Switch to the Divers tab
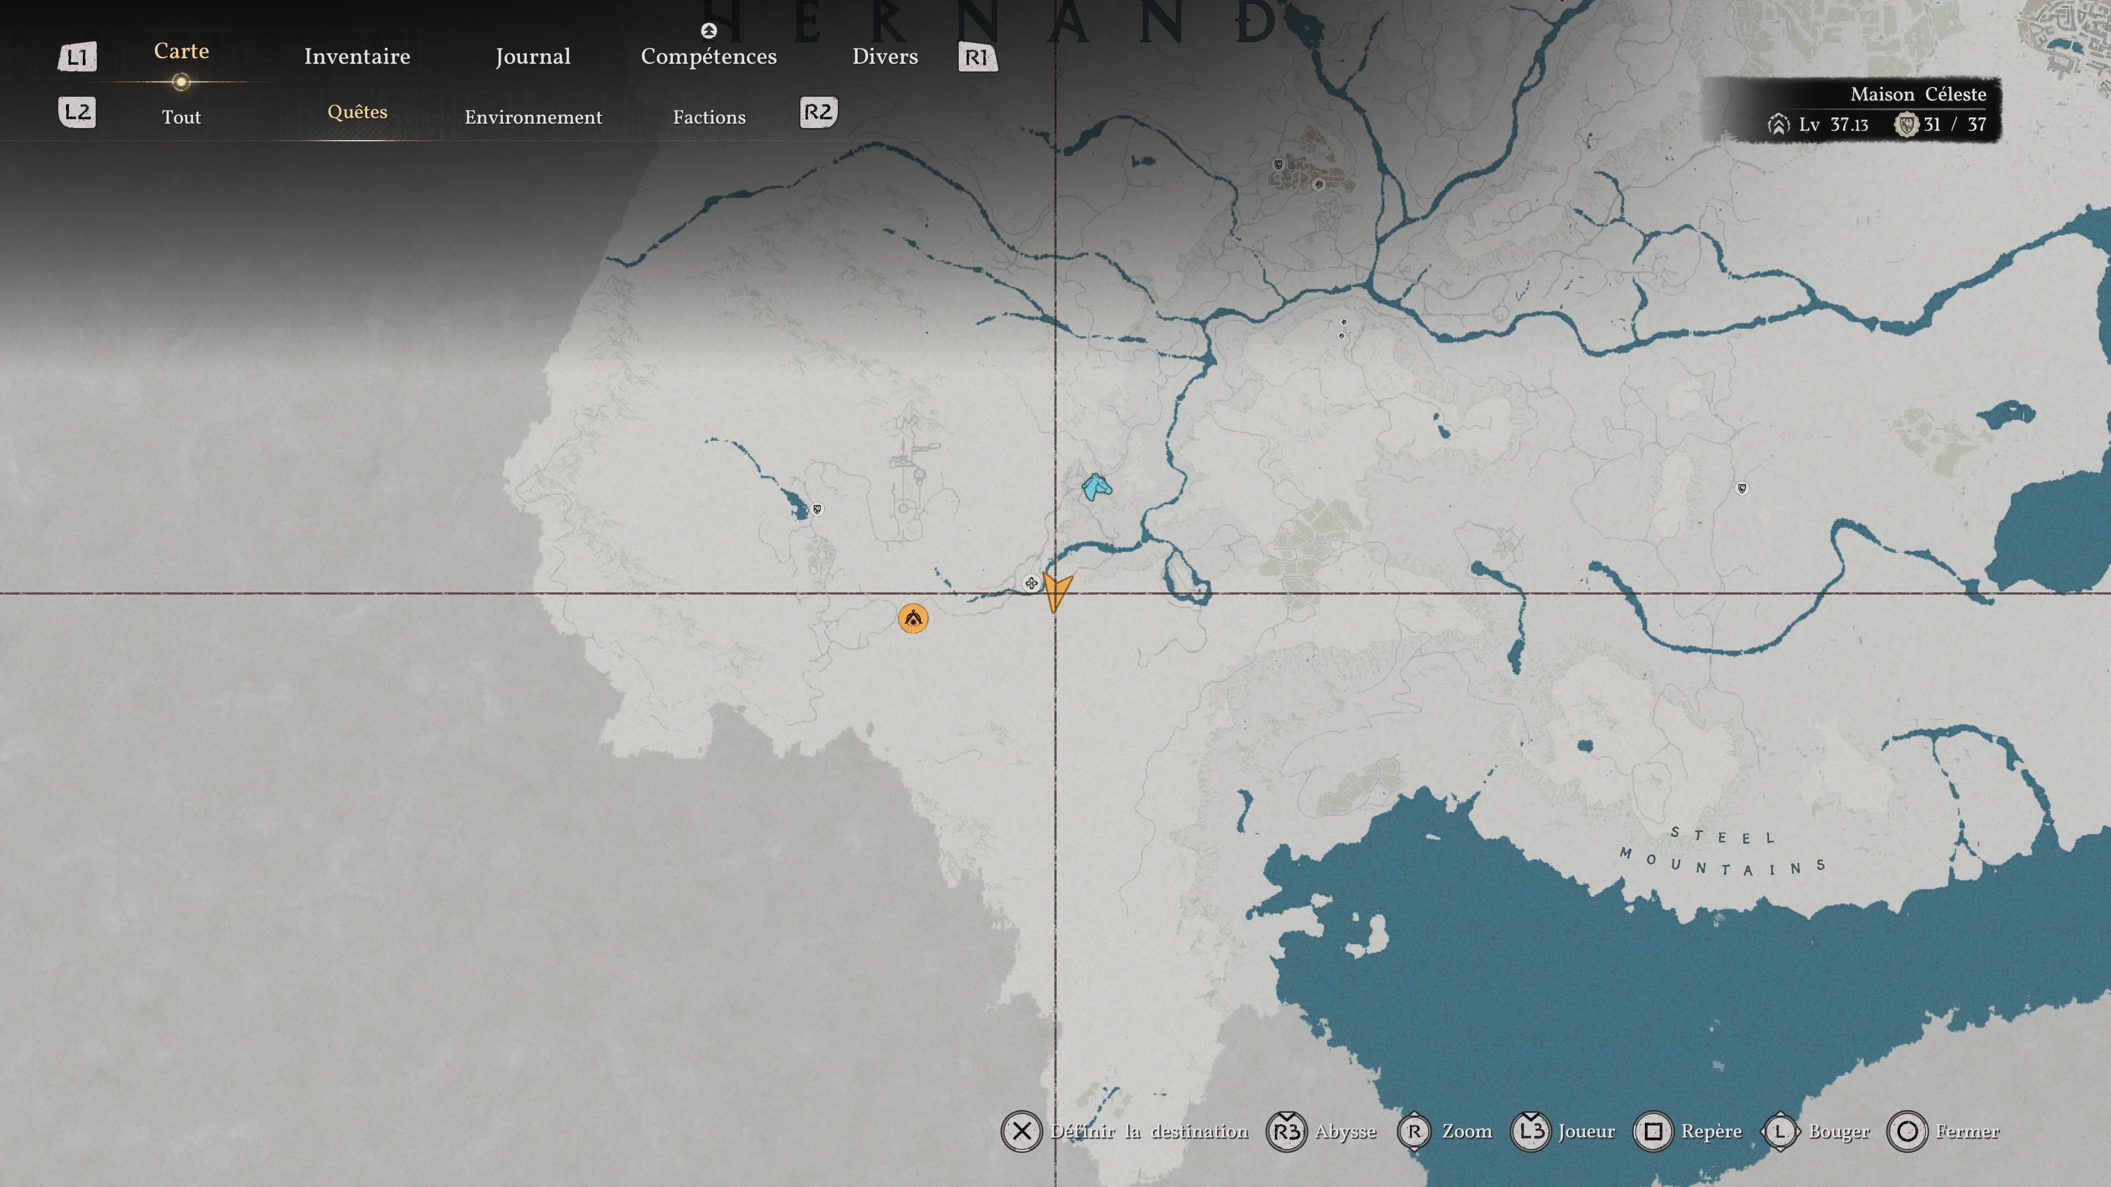 tap(885, 57)
